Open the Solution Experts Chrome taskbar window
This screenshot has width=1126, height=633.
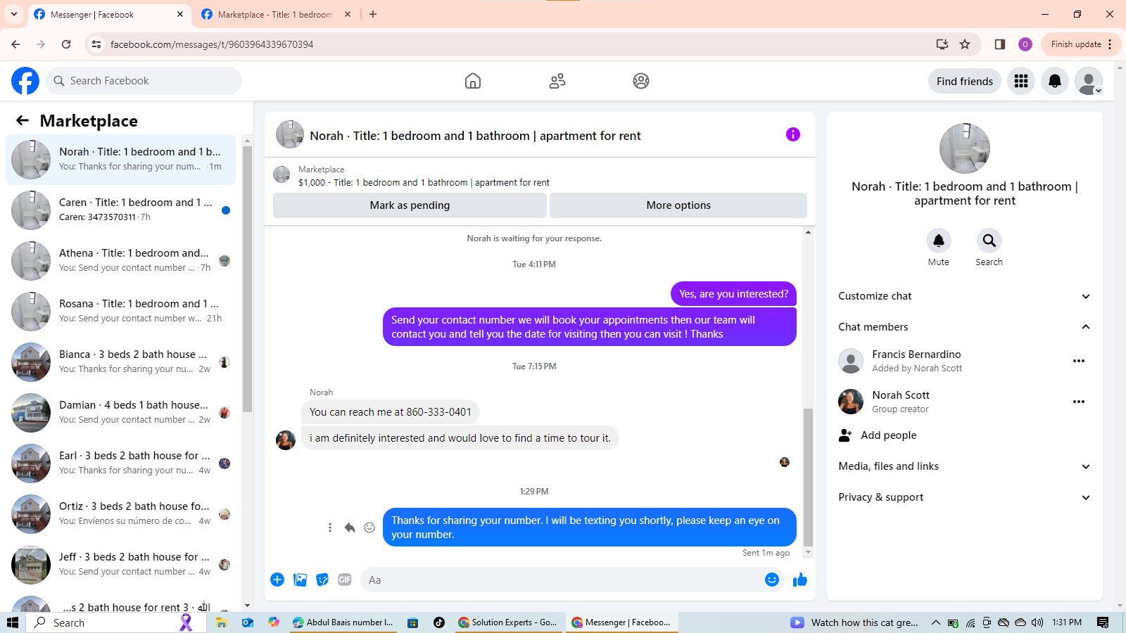pos(508,622)
